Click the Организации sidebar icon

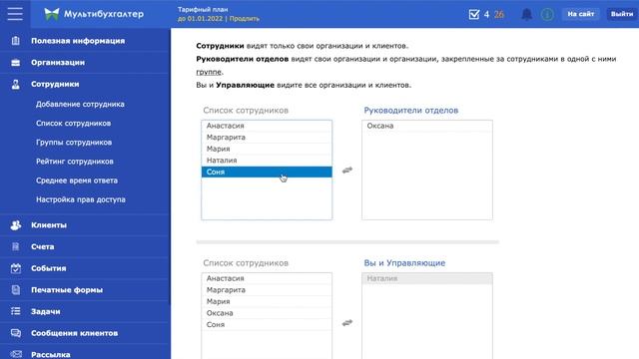point(16,62)
